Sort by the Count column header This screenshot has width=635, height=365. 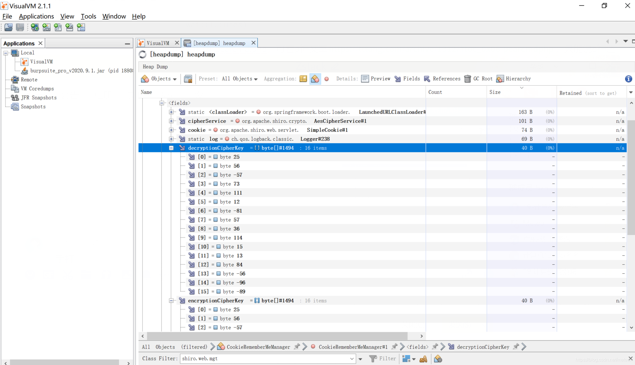[456, 92]
